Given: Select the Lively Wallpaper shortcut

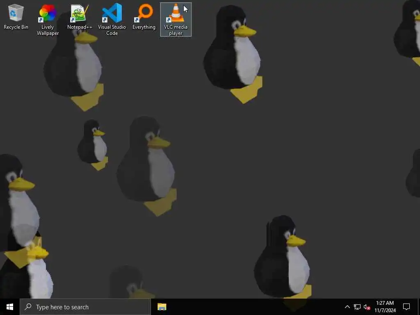Looking at the screenshot, I should 48,20.
